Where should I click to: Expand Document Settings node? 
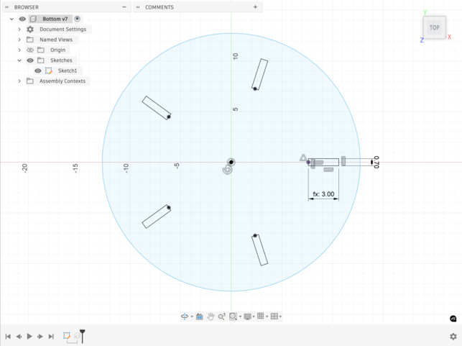[19, 29]
